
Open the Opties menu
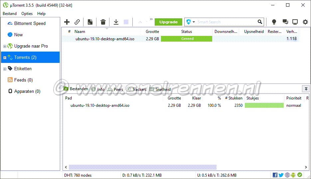(x=27, y=14)
